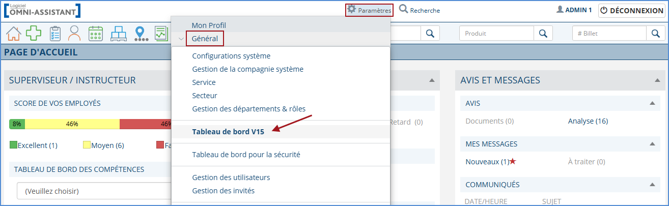Open the green calendar icon
This screenshot has height=206, width=669.
(x=96, y=34)
